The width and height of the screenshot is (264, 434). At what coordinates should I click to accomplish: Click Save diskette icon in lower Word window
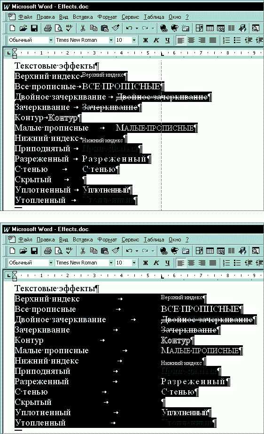[x=34, y=251]
